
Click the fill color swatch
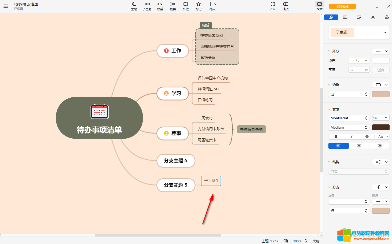pyautogui.click(x=381, y=61)
